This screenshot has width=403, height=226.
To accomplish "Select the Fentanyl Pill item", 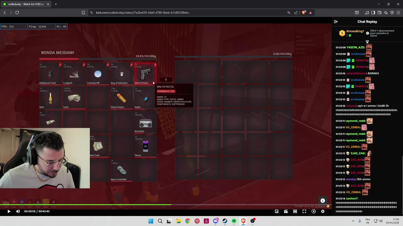I will tap(98, 74).
